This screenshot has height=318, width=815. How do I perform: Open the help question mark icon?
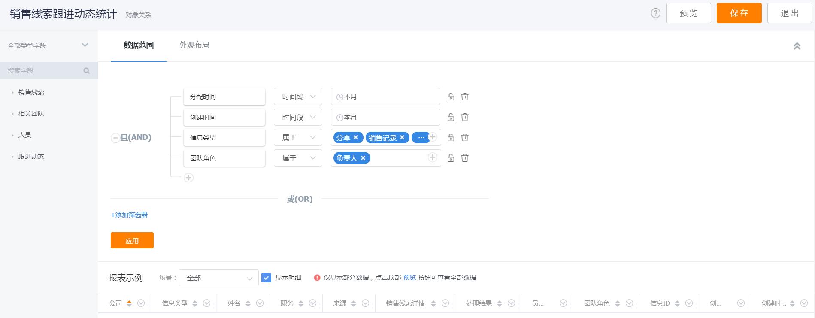[x=655, y=13]
